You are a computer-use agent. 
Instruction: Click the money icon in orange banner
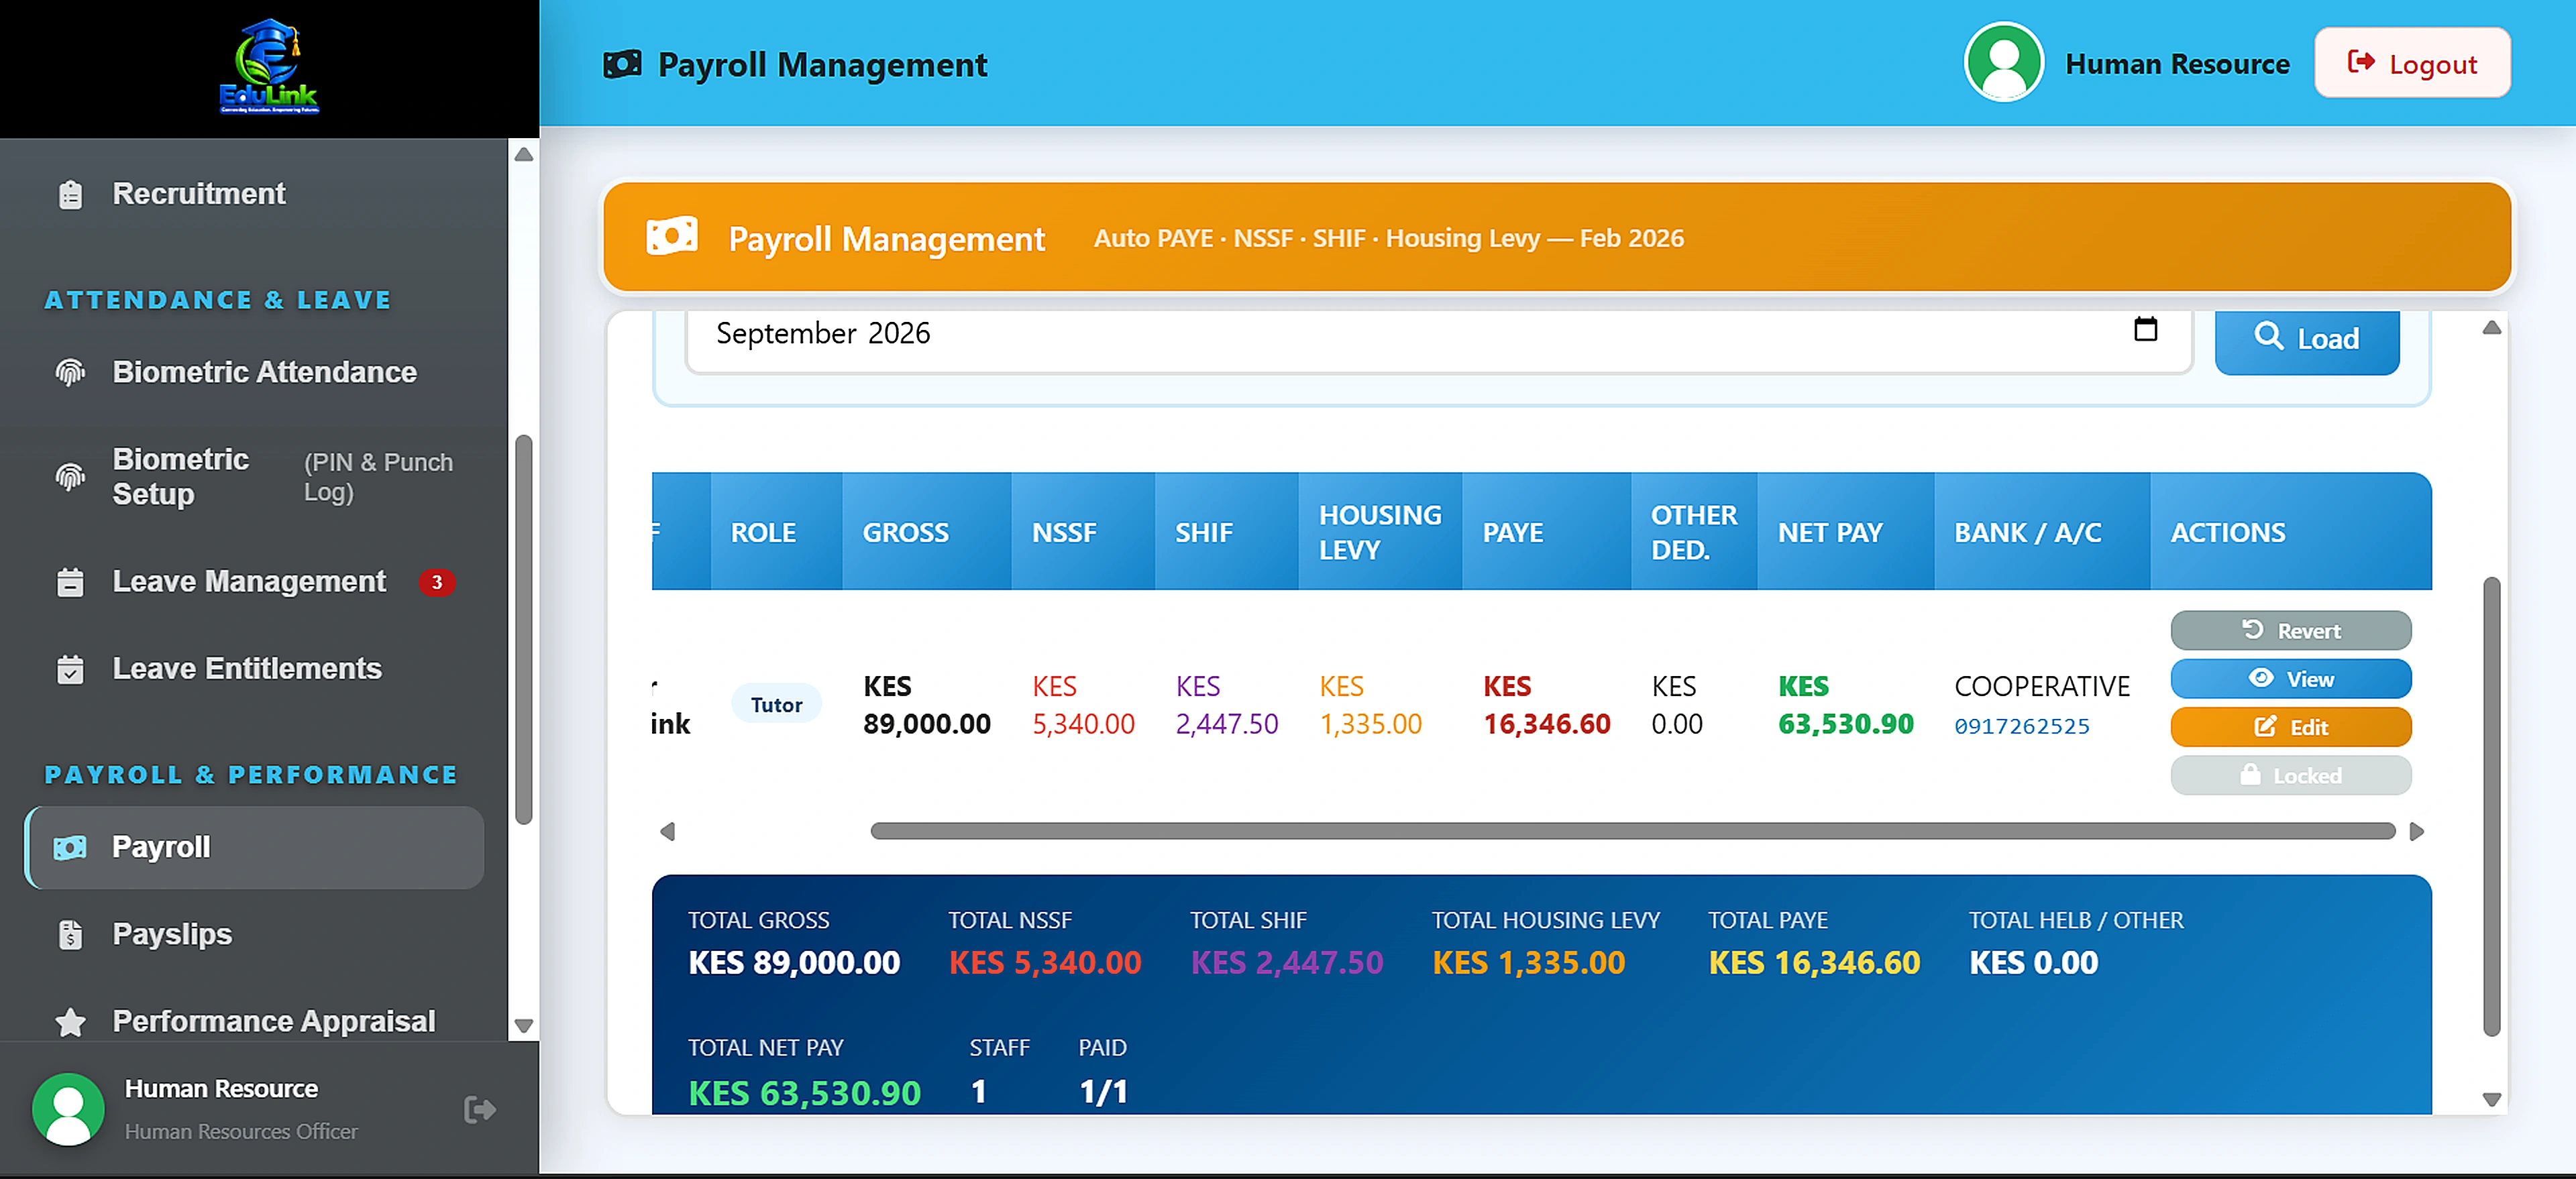[x=672, y=237]
